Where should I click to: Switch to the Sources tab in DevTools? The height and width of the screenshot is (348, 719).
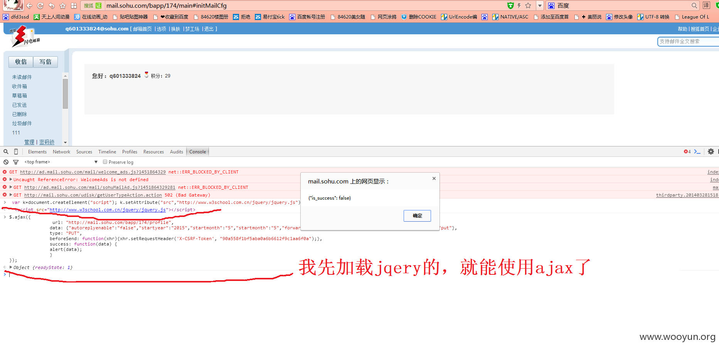coord(84,152)
